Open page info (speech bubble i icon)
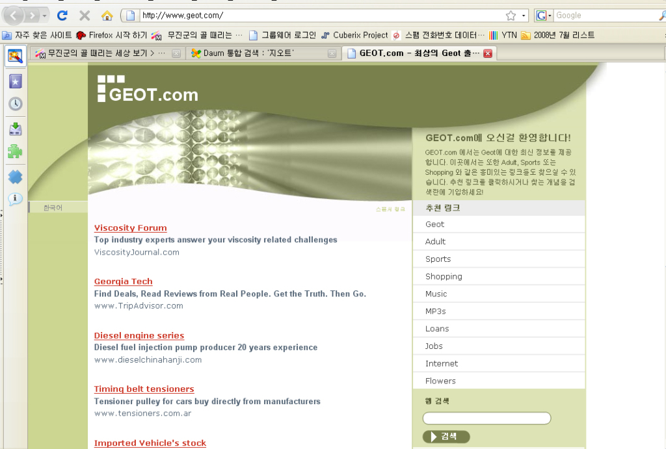Image resolution: width=666 pixels, height=449 pixels. pos(16,199)
